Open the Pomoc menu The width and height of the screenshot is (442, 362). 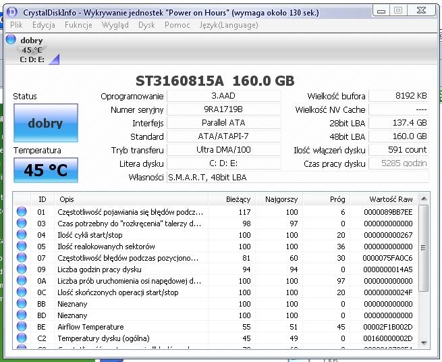(177, 25)
